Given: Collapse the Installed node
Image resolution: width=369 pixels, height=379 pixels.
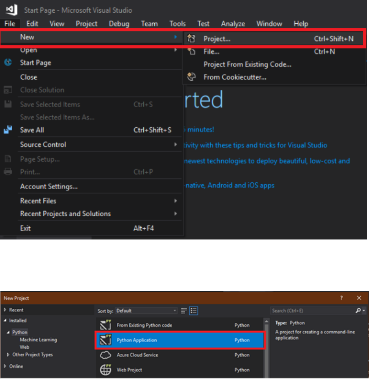Looking at the screenshot, I should 5,320.
